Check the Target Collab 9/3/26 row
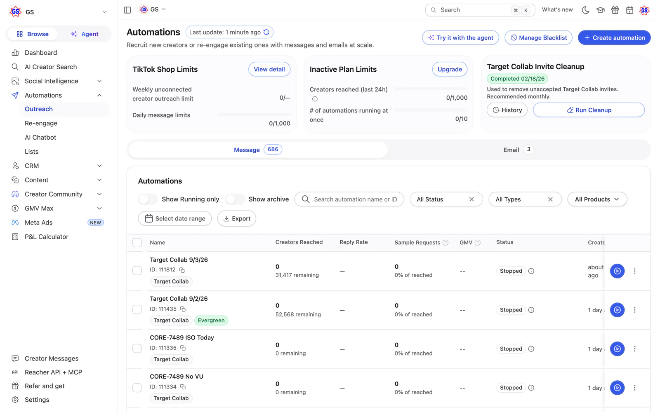Screen dimensions: 660x412 point(137,271)
